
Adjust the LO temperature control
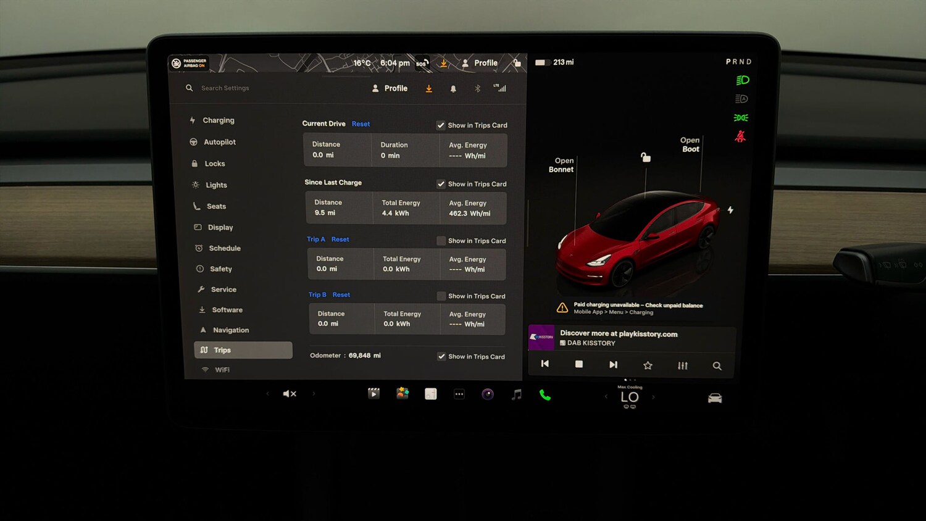[629, 398]
